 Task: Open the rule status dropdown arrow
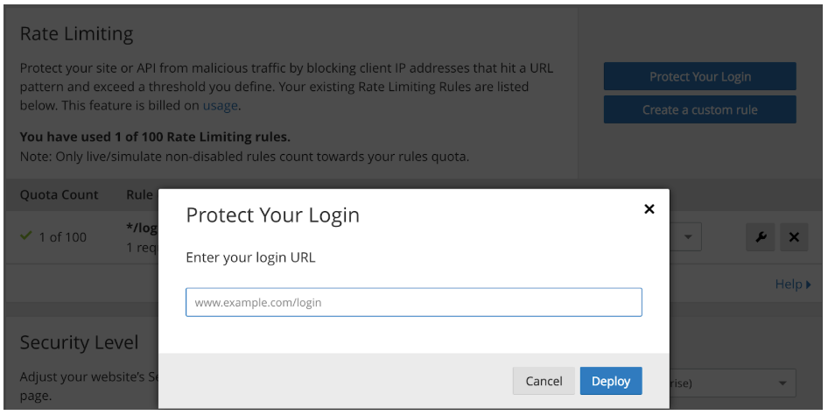[687, 237]
